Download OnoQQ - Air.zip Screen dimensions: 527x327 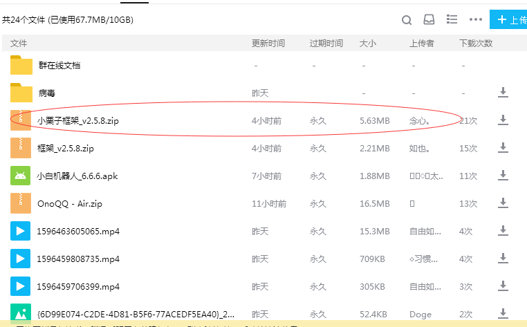(x=503, y=203)
